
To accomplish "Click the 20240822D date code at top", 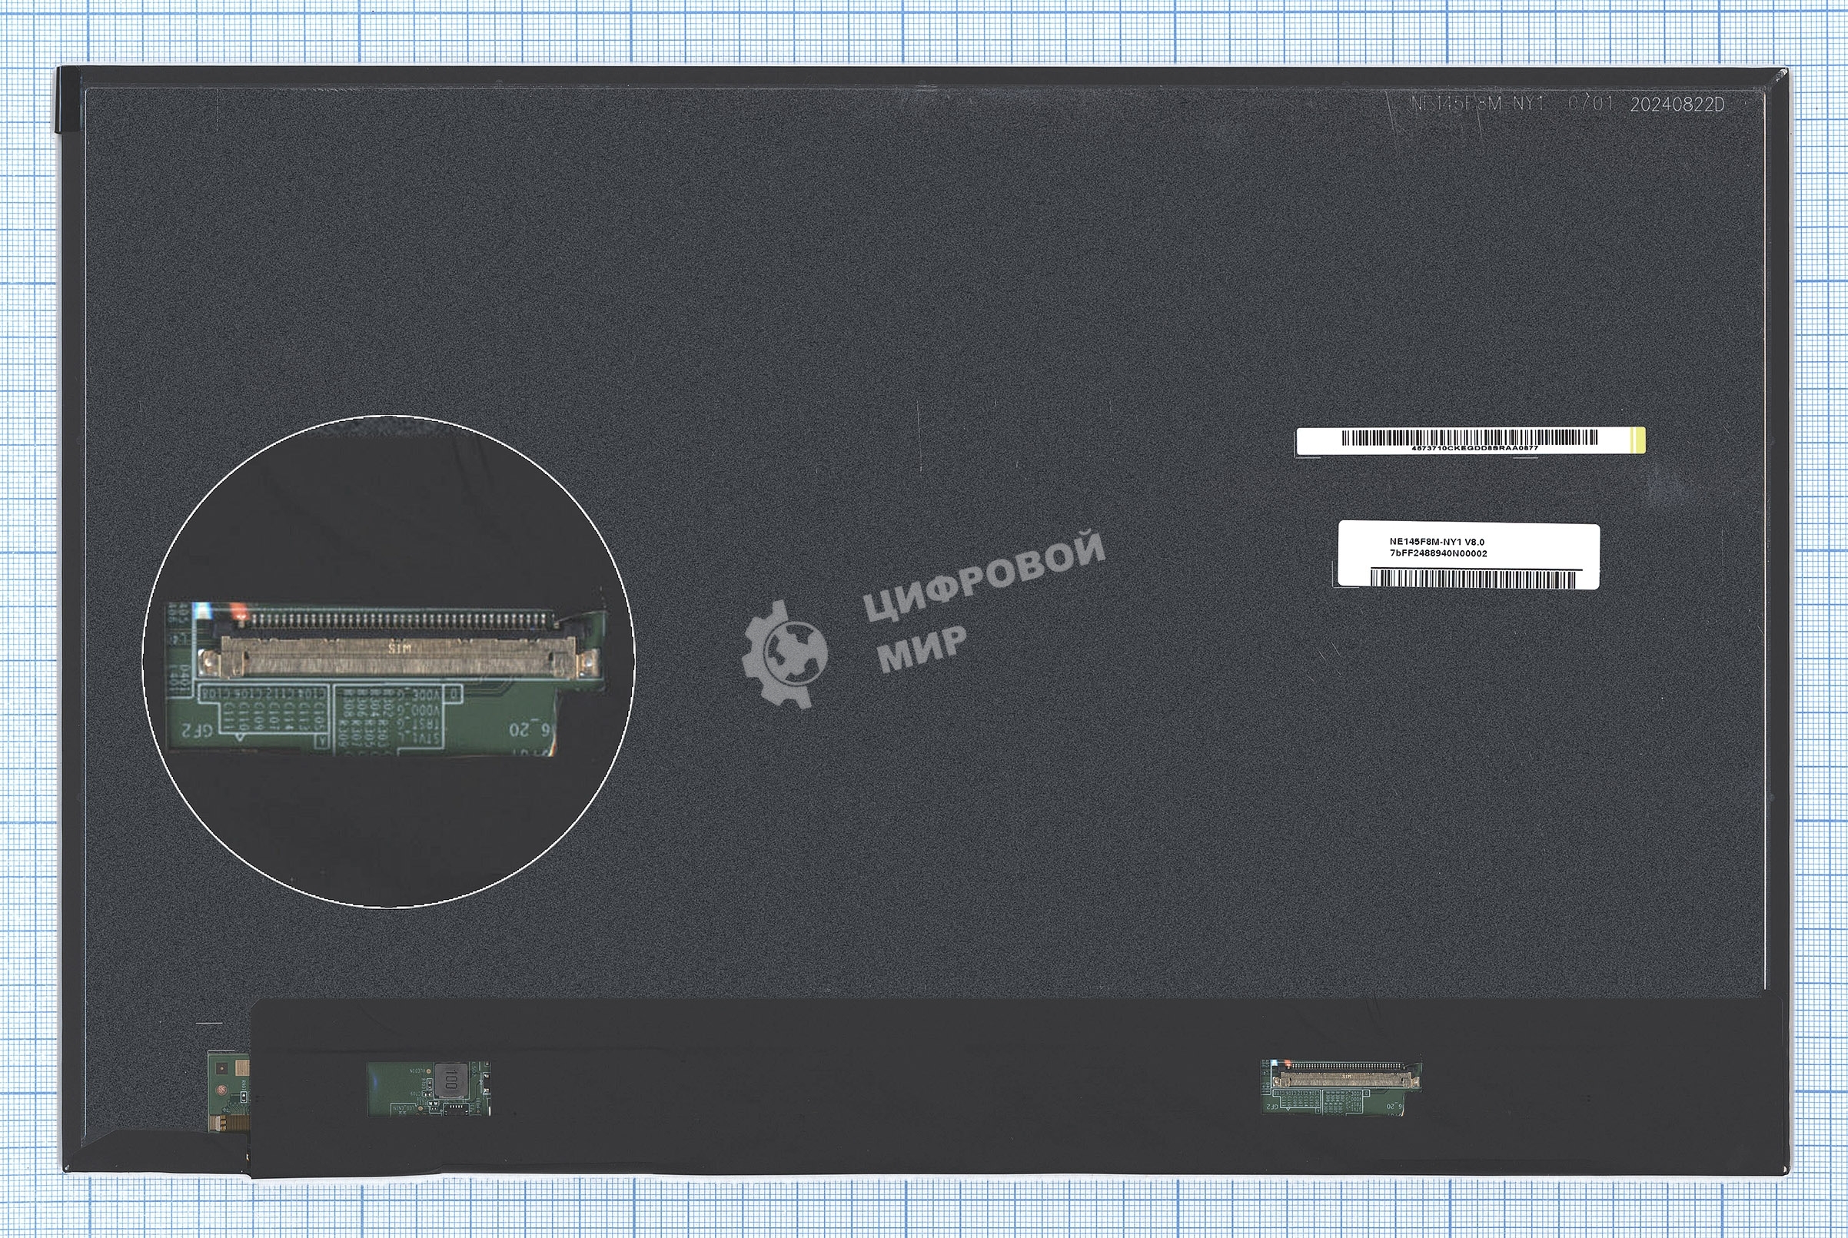I will click(x=1677, y=105).
